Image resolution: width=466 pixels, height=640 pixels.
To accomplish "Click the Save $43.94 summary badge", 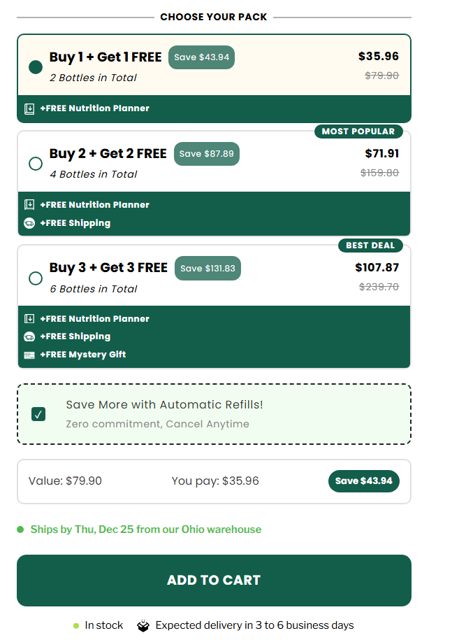I will point(363,481).
